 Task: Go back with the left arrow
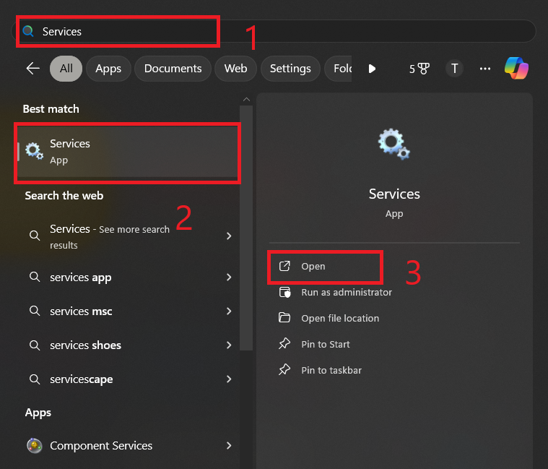click(x=33, y=68)
